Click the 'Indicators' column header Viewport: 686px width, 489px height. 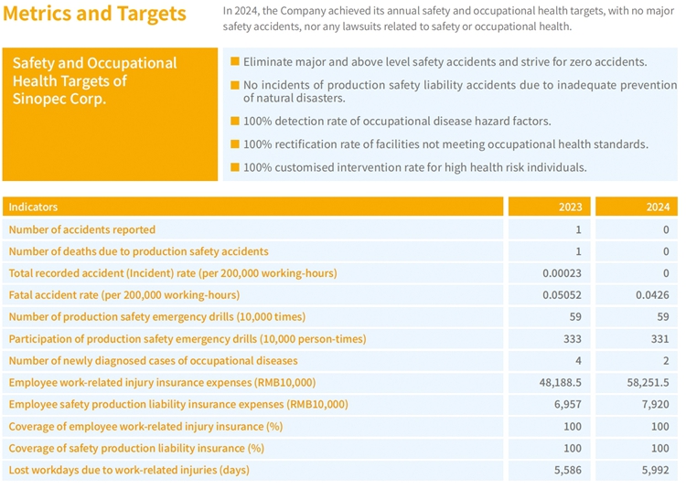point(34,207)
